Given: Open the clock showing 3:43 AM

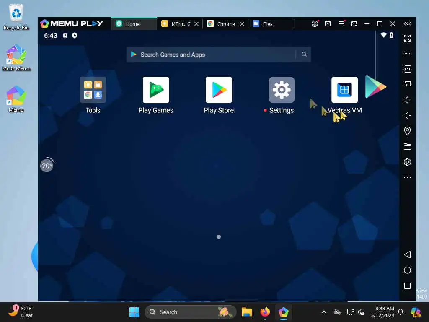Looking at the screenshot, I should click(382, 312).
